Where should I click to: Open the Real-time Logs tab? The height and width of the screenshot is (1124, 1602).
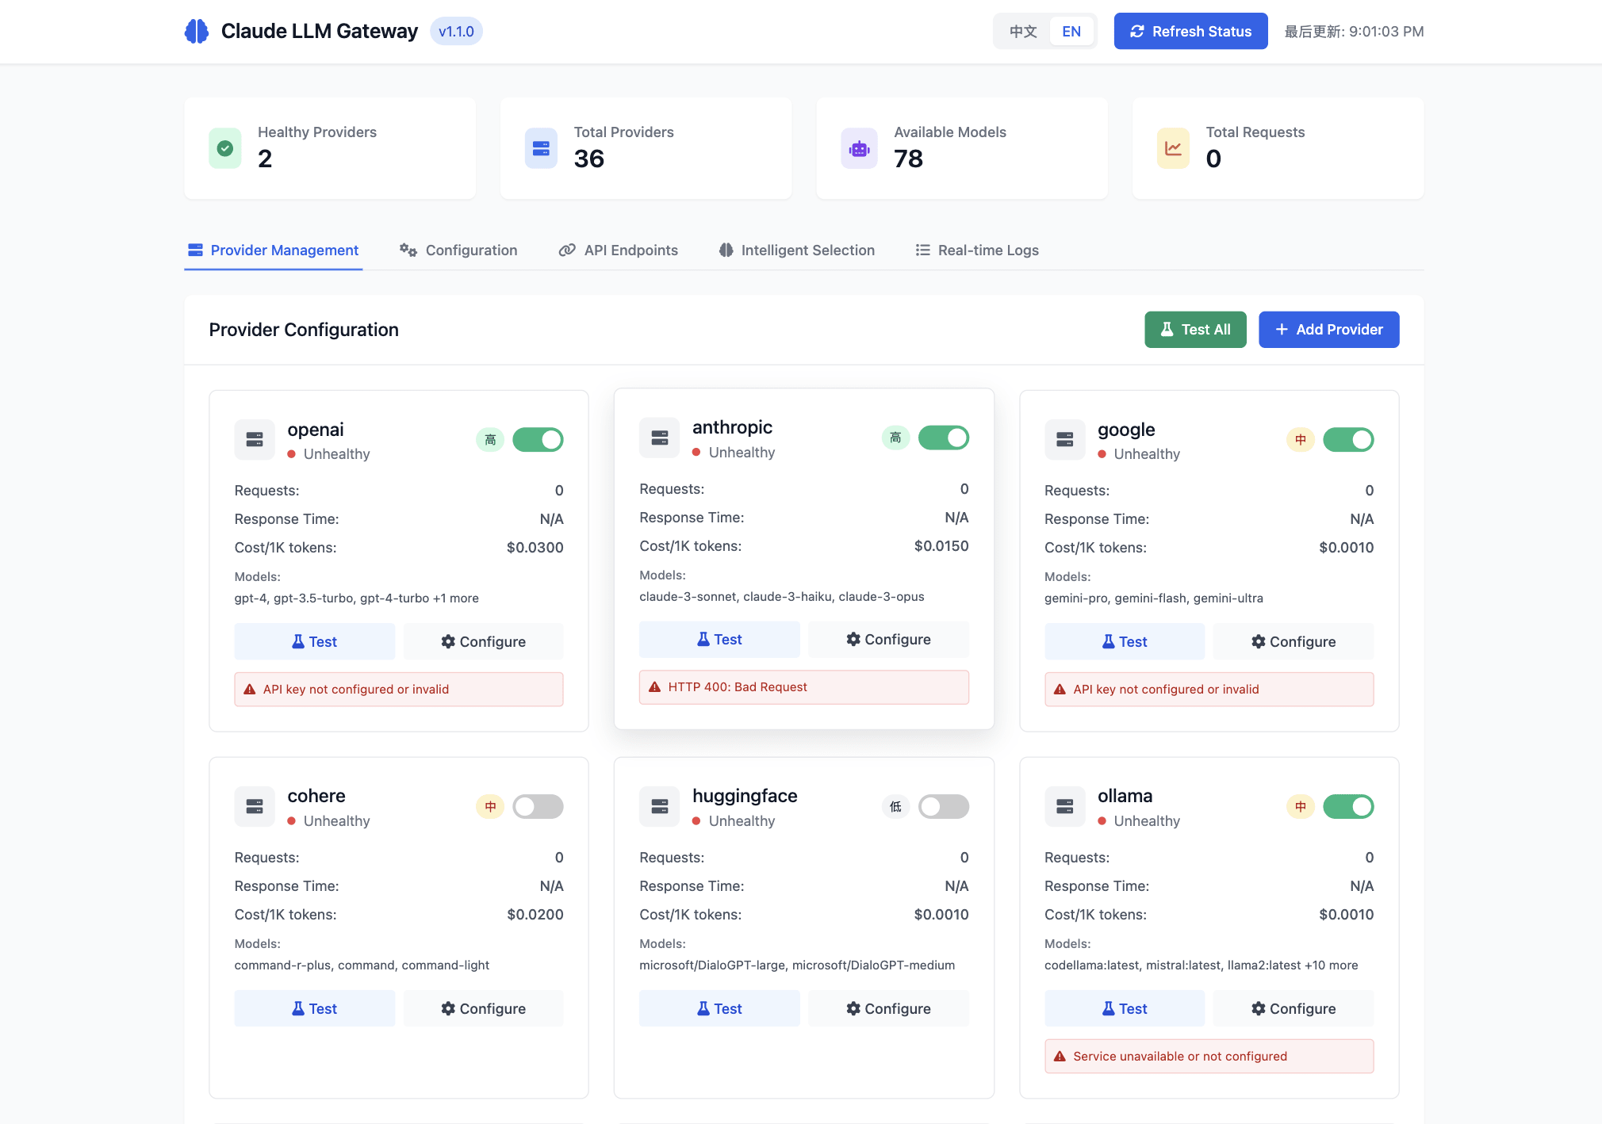976,250
